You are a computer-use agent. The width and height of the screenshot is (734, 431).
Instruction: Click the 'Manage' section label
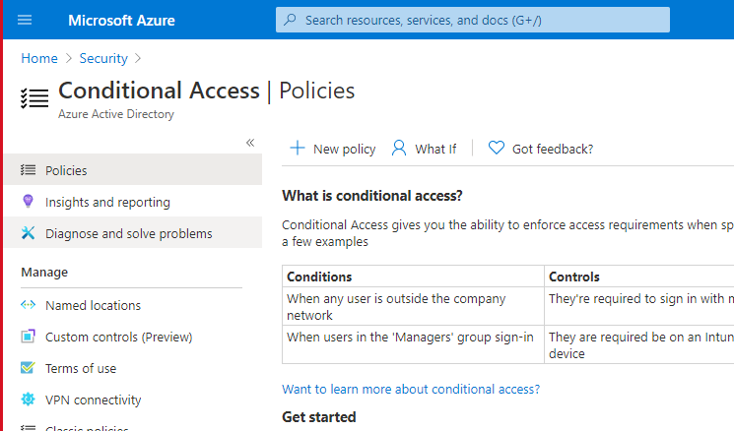pos(44,272)
